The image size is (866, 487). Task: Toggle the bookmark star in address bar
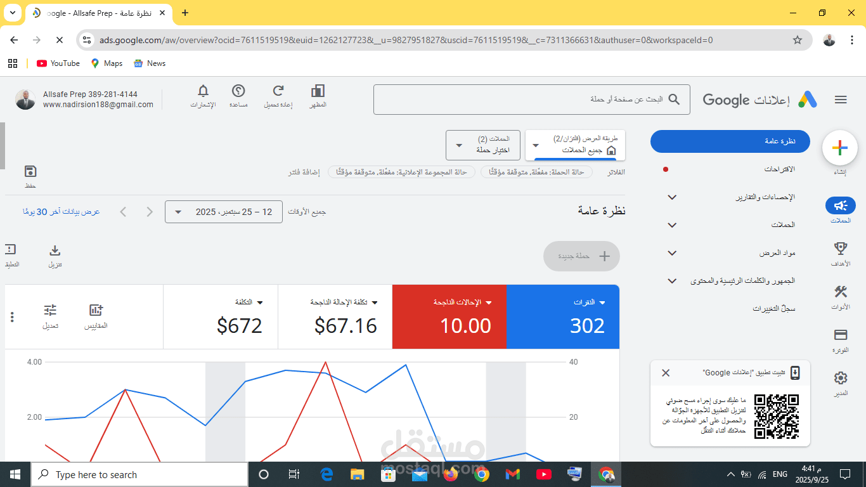[798, 39]
